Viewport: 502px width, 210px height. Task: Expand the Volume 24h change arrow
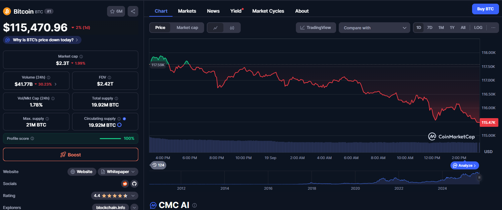tap(56, 84)
